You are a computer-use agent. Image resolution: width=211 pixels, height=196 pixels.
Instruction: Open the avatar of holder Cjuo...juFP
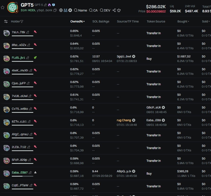[6, 84]
